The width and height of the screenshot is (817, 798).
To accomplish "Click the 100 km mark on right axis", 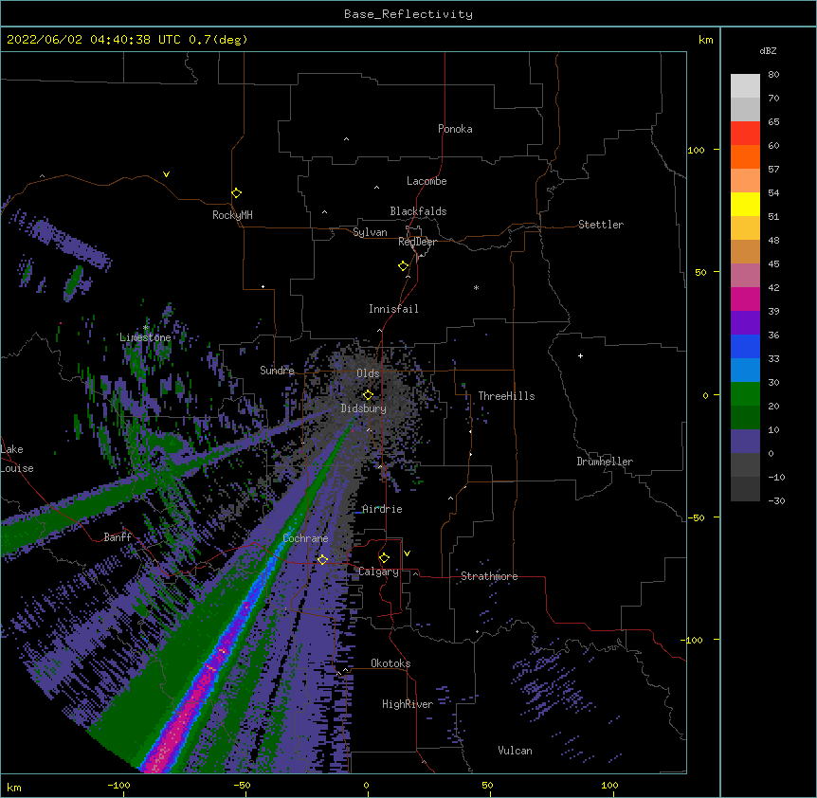I will [x=696, y=150].
